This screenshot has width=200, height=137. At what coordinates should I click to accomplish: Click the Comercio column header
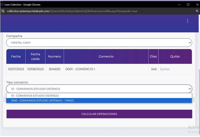point(106,56)
